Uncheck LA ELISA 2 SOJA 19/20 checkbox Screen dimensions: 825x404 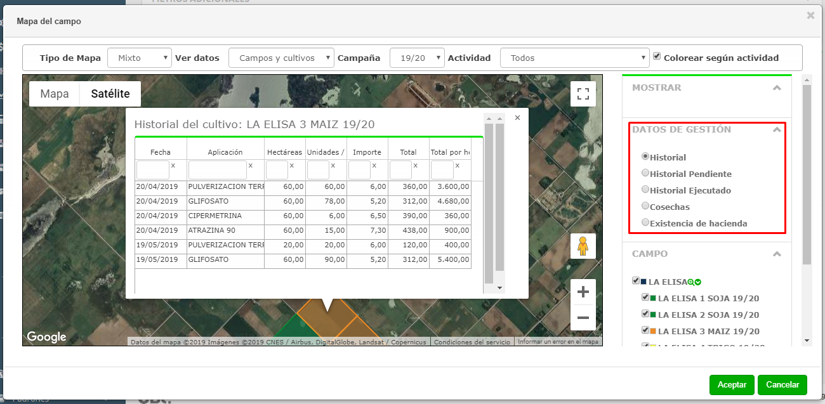[645, 314]
